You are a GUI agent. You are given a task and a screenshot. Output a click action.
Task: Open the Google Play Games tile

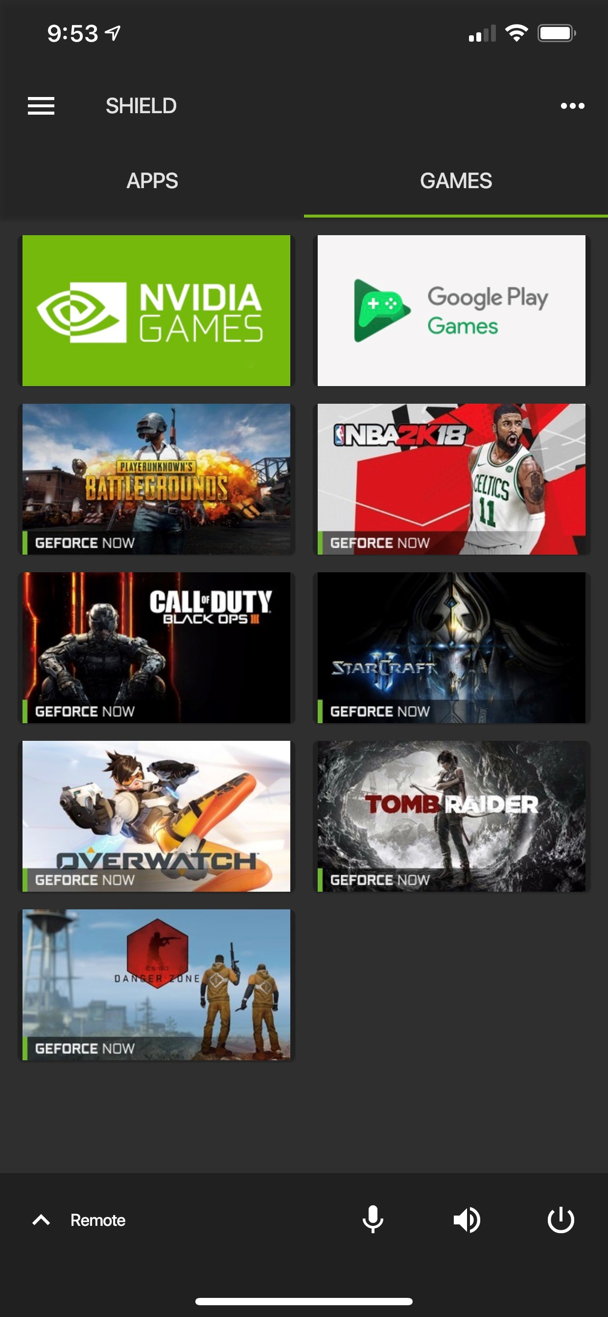(452, 310)
